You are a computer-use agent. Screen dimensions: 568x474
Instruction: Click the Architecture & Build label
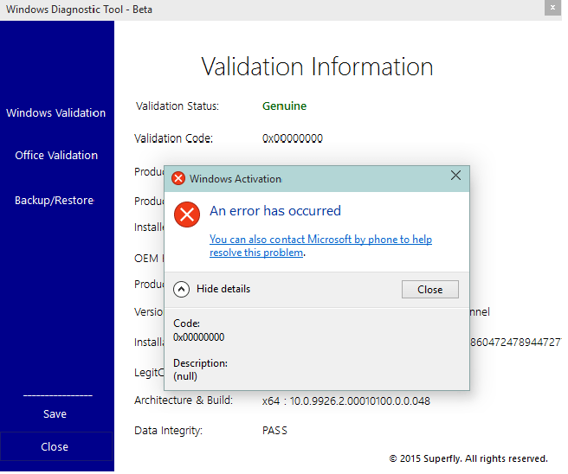click(184, 400)
